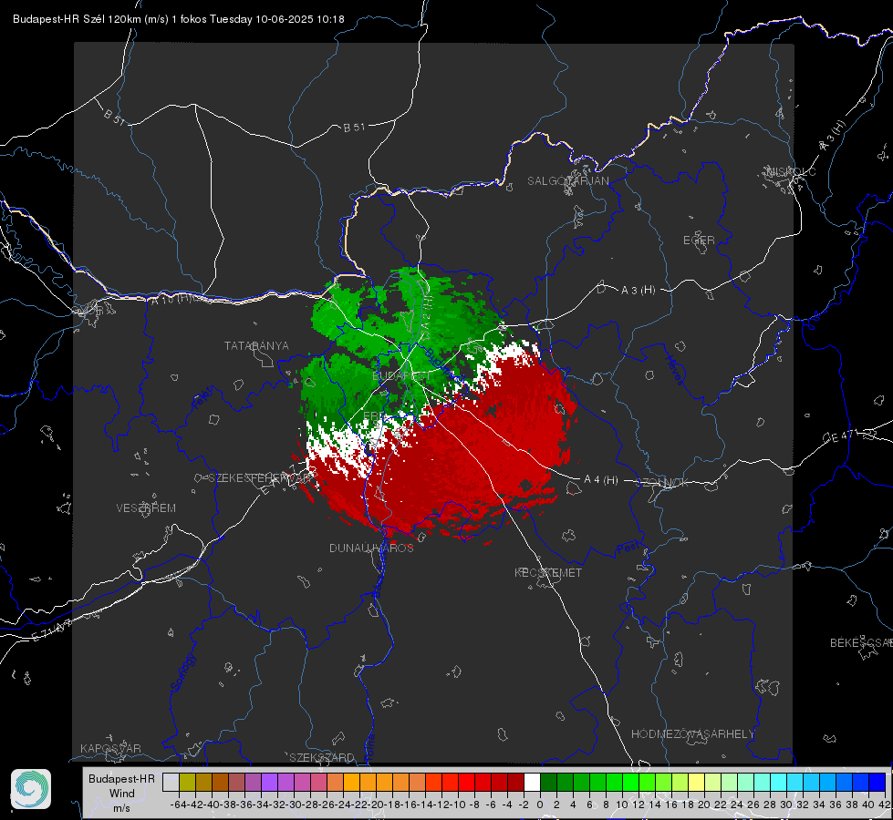Click the HÓDMEZŐVÁSÁRHELY city label
Screen dimensions: 893x820
692,733
